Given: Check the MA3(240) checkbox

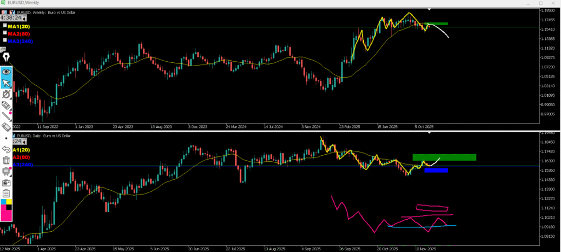Looking at the screenshot, I should (x=5, y=40).
